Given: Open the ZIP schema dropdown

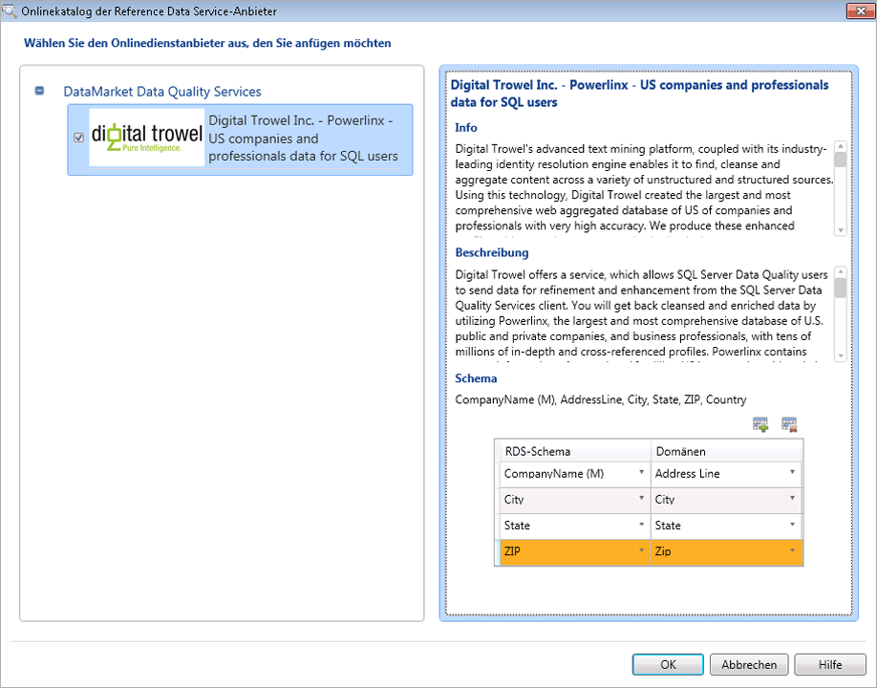Looking at the screenshot, I should pyautogui.click(x=640, y=550).
